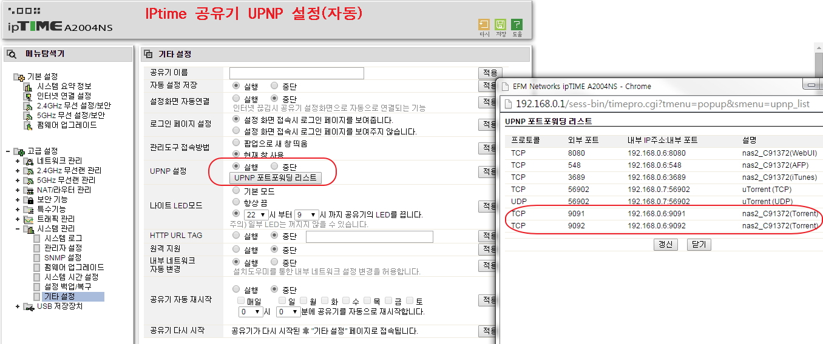The height and width of the screenshot is (344, 823).
Task: Click the 기본 설정 folder icon
Action: click(19, 76)
